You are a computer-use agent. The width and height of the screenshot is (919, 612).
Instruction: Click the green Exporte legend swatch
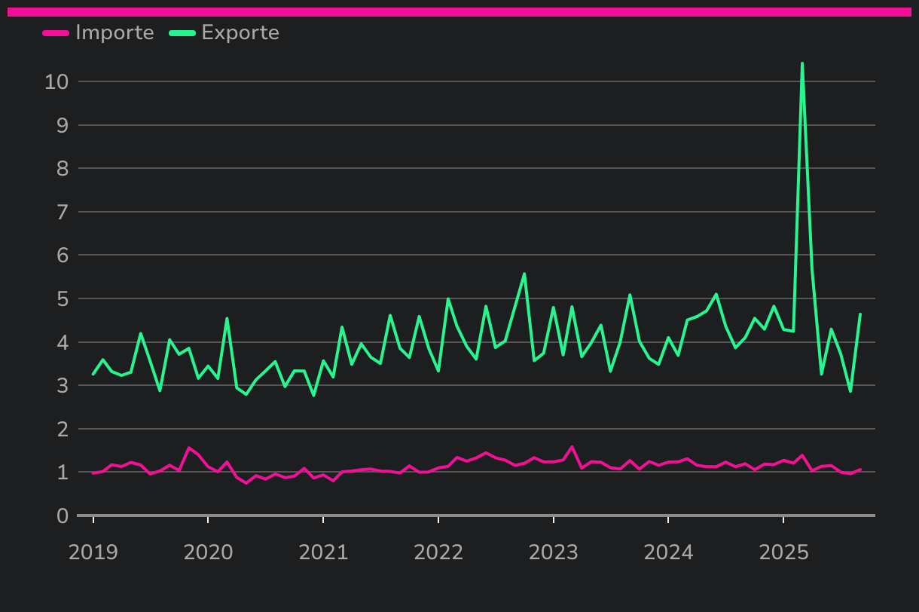coord(182,33)
